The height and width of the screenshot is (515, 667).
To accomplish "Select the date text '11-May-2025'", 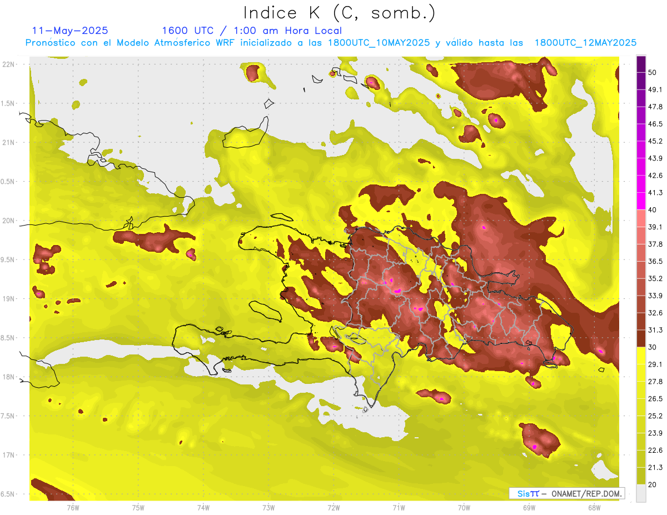I will pos(71,31).
